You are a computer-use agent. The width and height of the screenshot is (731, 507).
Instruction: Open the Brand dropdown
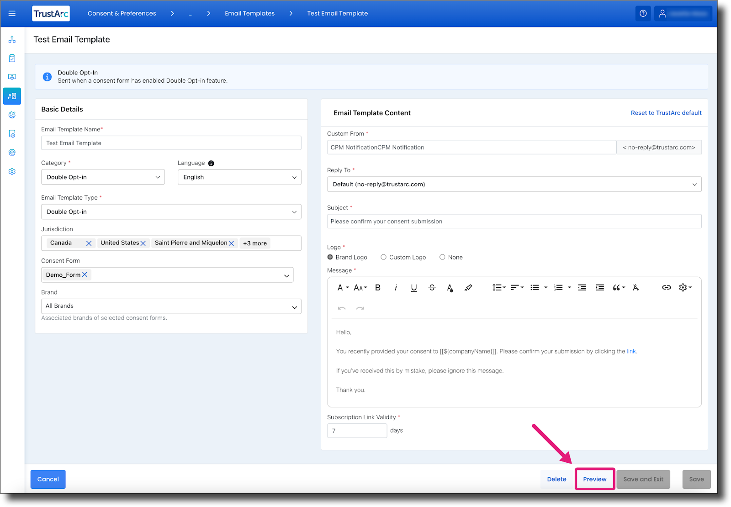171,306
